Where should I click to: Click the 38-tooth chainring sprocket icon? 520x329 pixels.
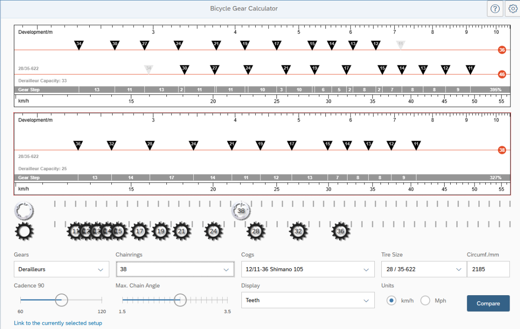tap(241, 211)
